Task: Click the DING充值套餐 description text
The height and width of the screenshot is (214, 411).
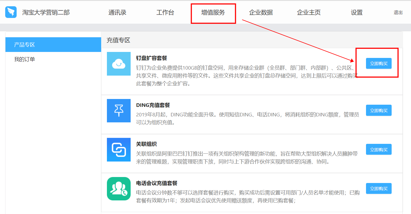Action: (x=248, y=119)
